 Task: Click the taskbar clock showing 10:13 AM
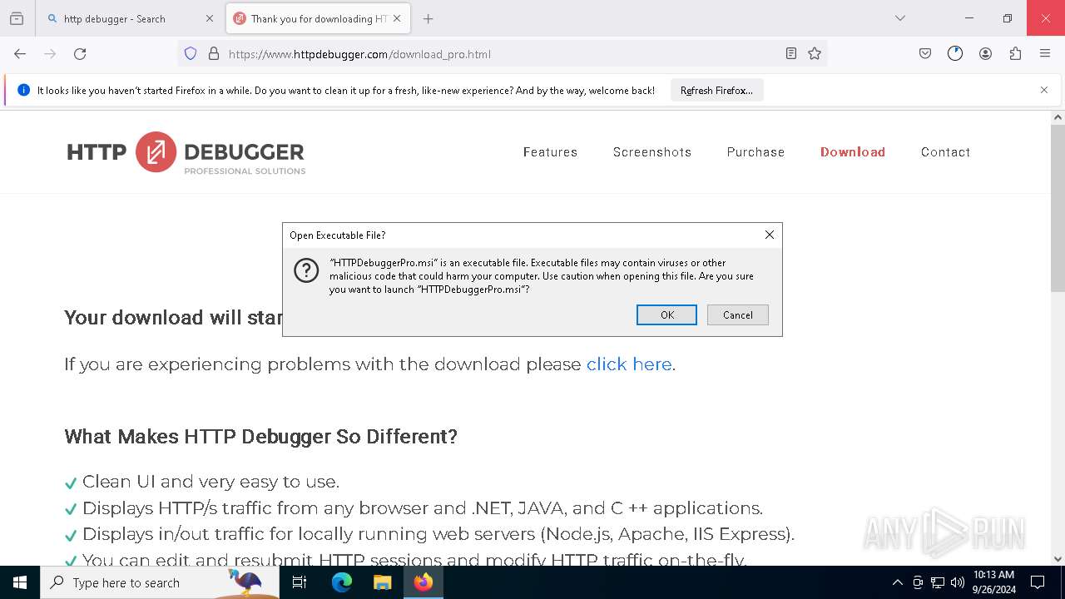[x=993, y=582]
